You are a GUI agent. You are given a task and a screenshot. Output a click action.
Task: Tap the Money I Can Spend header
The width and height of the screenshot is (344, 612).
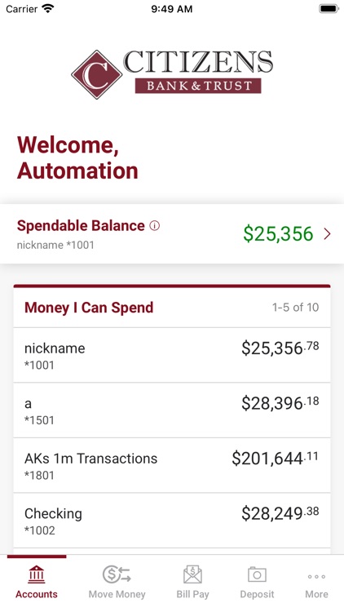(89, 308)
